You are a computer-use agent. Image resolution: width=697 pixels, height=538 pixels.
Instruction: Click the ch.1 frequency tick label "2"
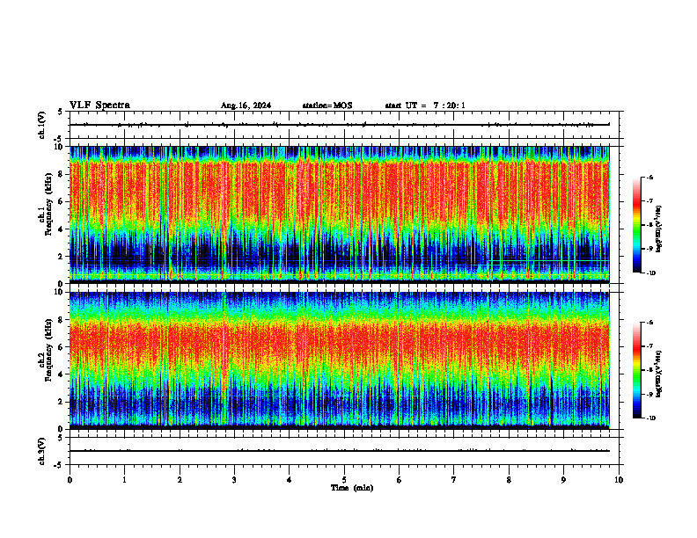pos(62,256)
